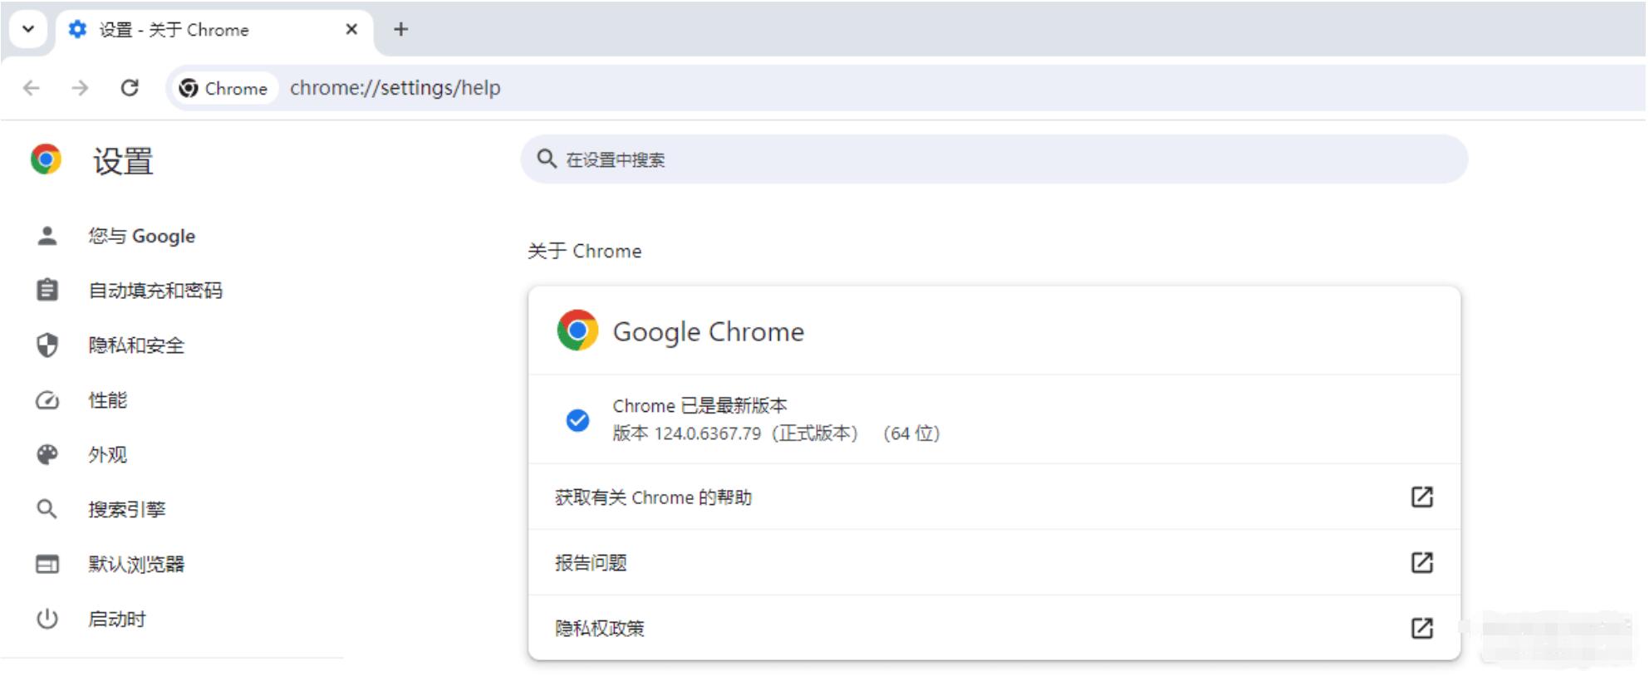Go back with the back arrow
Viewport: 1649px width, 676px height.
tap(32, 88)
